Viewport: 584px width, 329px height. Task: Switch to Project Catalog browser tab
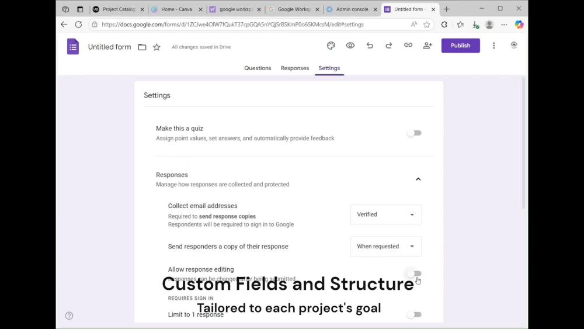point(119,9)
